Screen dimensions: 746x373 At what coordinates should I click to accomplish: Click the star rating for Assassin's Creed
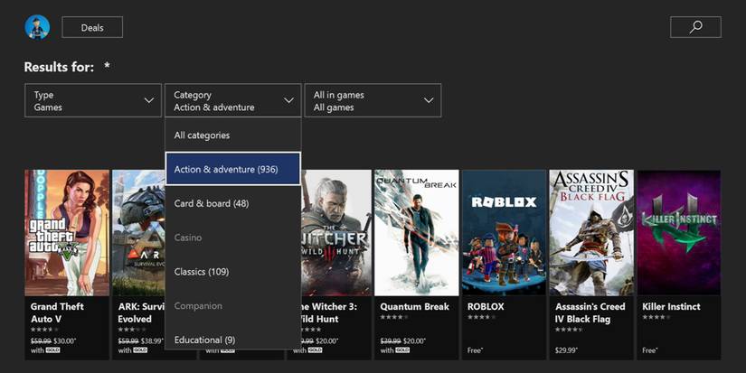click(569, 330)
